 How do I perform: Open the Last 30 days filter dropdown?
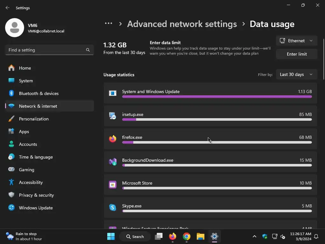click(x=296, y=74)
